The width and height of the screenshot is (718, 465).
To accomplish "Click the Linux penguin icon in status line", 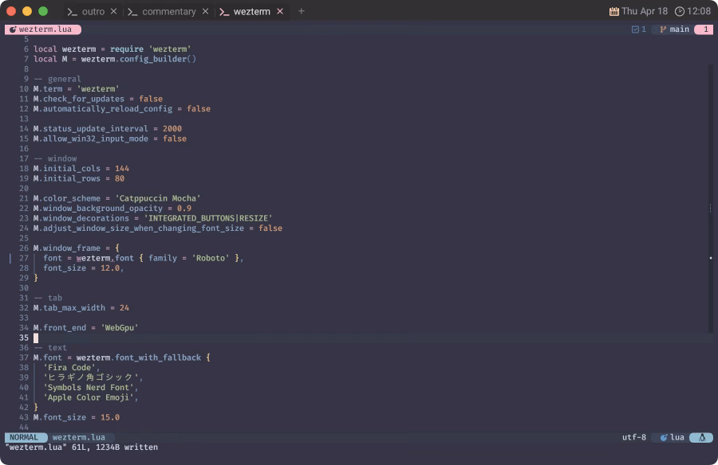I will click(702, 438).
